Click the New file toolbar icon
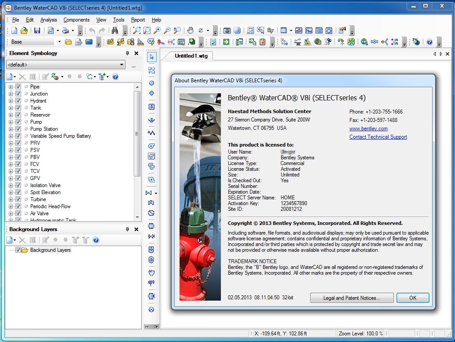455x342 pixels. point(14,30)
